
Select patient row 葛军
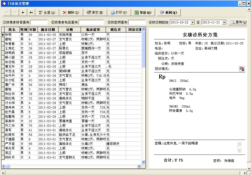(71, 130)
